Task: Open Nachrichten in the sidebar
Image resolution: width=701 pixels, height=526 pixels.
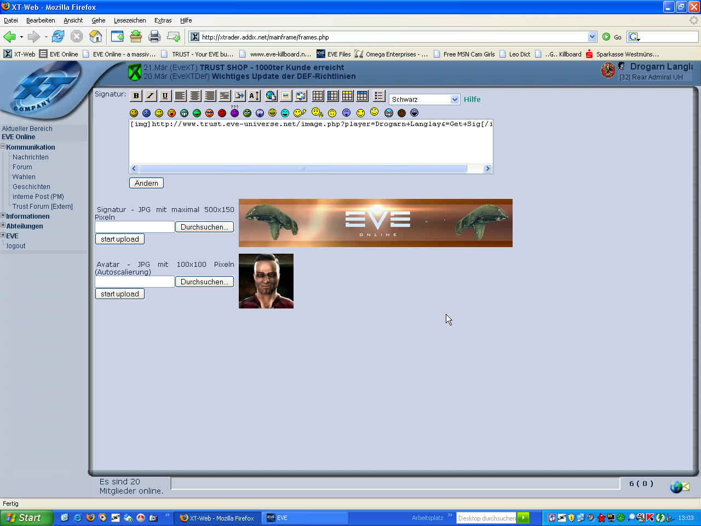Action: (31, 157)
